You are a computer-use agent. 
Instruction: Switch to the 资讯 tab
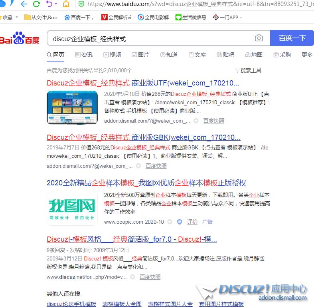(84, 55)
